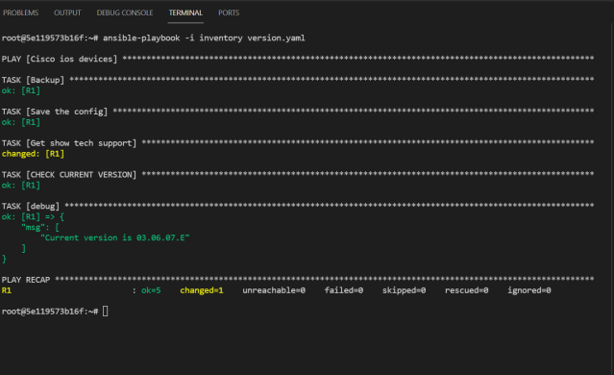The image size is (614, 375).
Task: Click the PLAY [Cisco ios devices] line
Action: (298, 59)
